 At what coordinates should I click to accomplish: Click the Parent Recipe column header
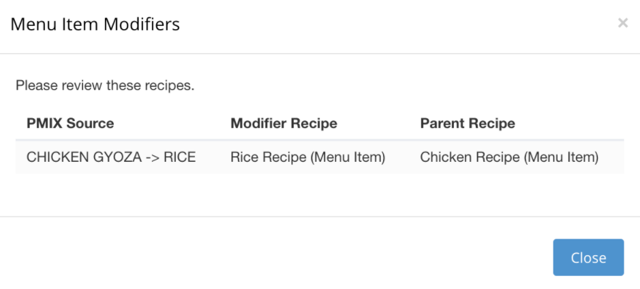(x=467, y=124)
